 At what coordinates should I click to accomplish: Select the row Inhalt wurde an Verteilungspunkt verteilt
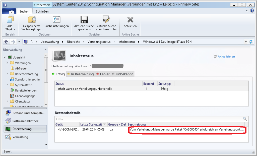click(x=151, y=89)
